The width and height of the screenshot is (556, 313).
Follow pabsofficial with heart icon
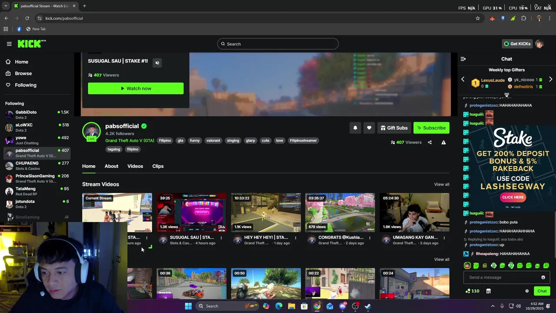369,128
